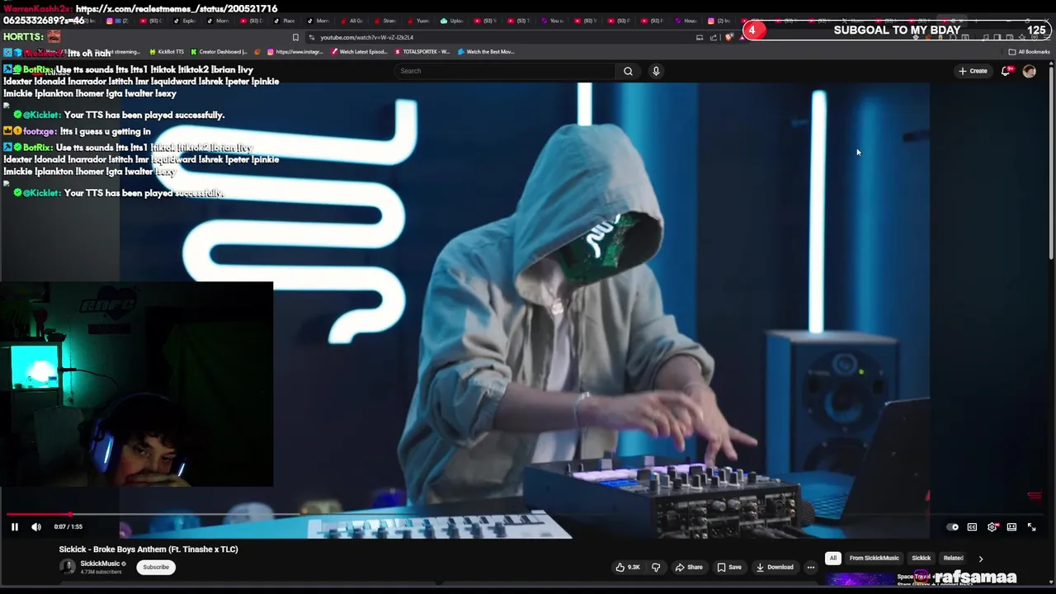The image size is (1056, 594).
Task: Open YouTube account avatar menu
Action: 1029,71
